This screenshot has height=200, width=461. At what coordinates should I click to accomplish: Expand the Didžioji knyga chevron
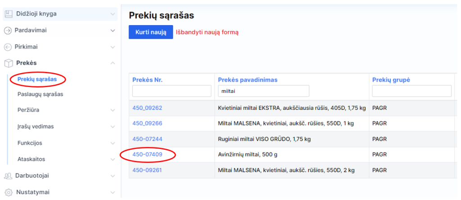[x=113, y=14]
